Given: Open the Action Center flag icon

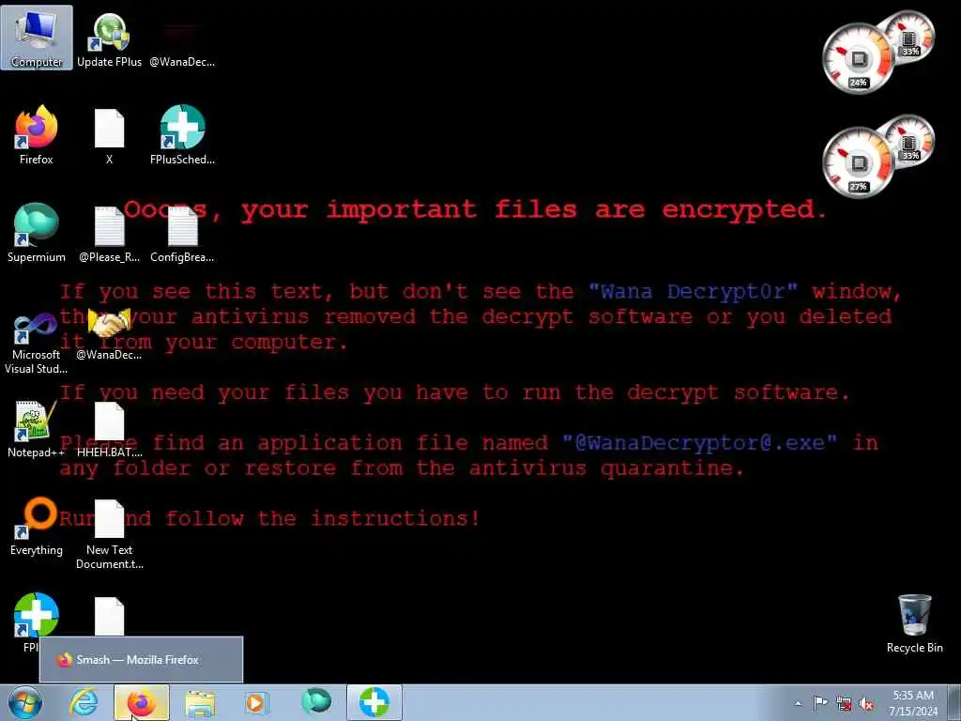Looking at the screenshot, I should point(820,703).
